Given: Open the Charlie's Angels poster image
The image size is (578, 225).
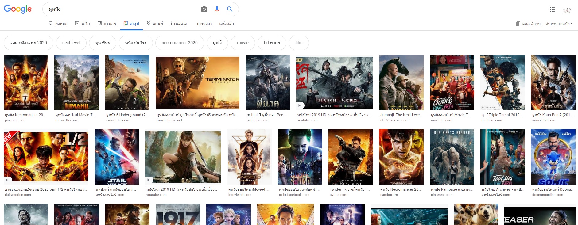Looking at the screenshot, I should [249, 157].
